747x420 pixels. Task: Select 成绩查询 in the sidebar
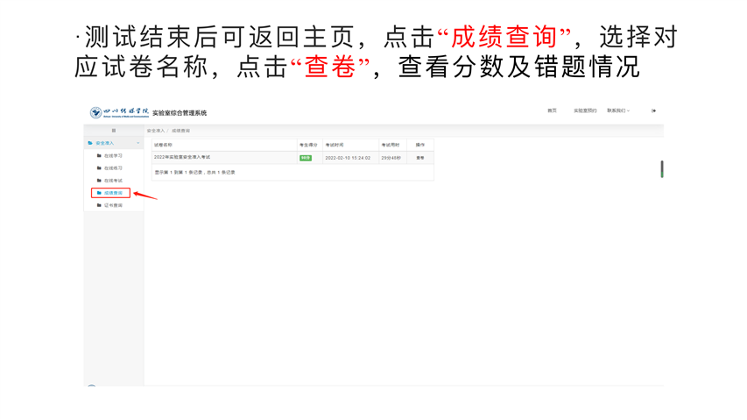tap(113, 193)
